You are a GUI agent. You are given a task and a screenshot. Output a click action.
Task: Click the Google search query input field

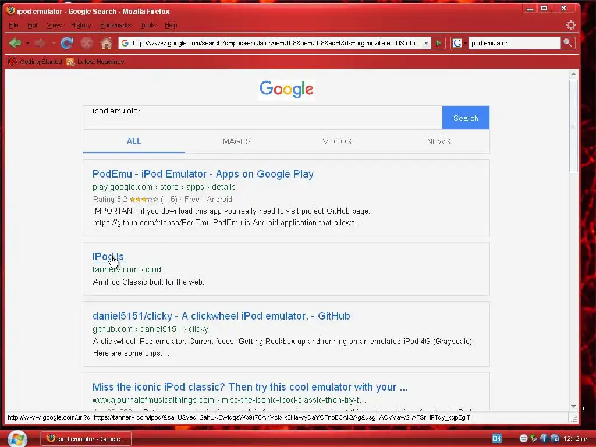pos(262,118)
